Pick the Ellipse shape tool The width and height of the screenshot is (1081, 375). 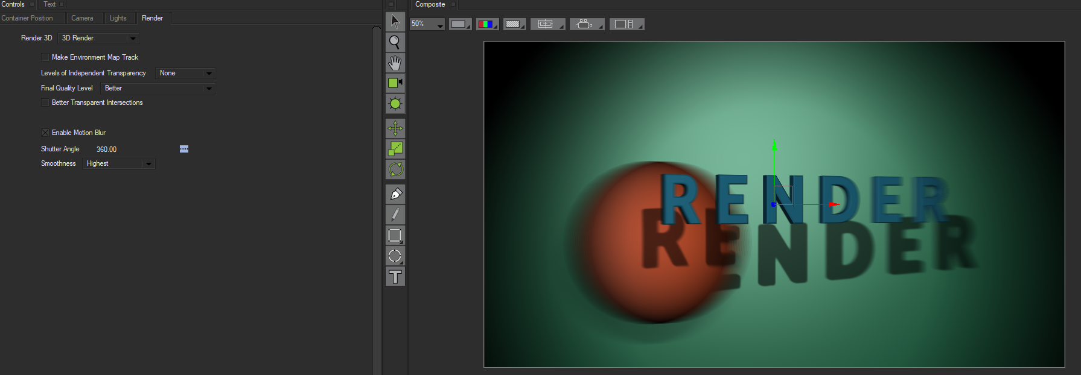click(x=395, y=256)
